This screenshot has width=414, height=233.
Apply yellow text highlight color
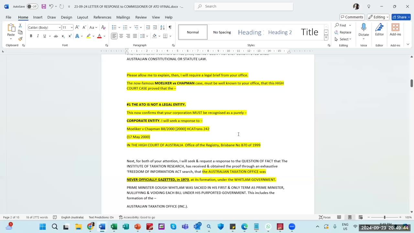[x=88, y=36]
